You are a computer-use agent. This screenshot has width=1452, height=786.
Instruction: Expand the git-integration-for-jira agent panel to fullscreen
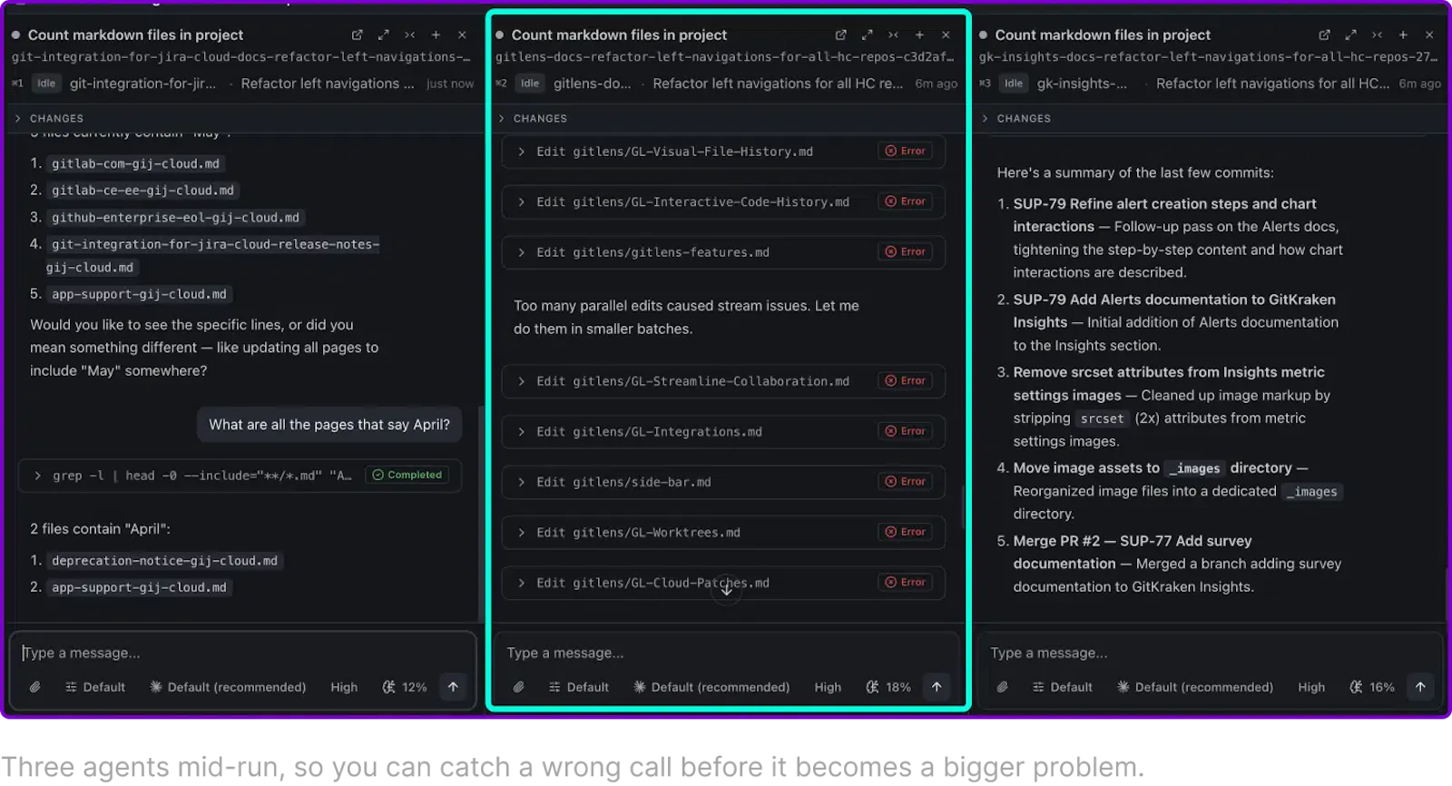383,34
